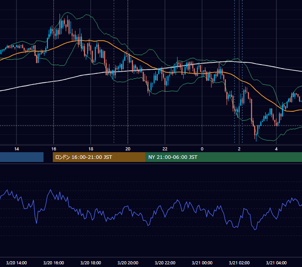Click the 3/21 00:00 date label
This screenshot has height=267, width=302.
point(202,263)
